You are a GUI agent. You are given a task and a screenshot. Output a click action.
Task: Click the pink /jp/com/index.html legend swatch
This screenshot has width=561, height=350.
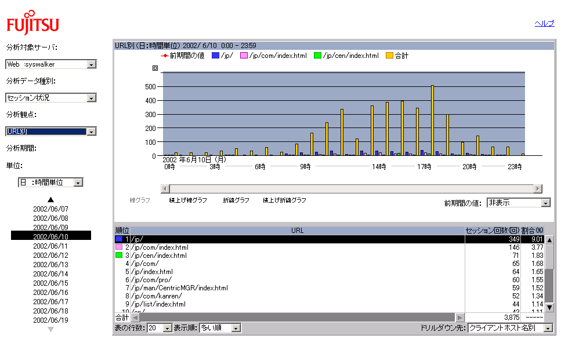pos(244,56)
